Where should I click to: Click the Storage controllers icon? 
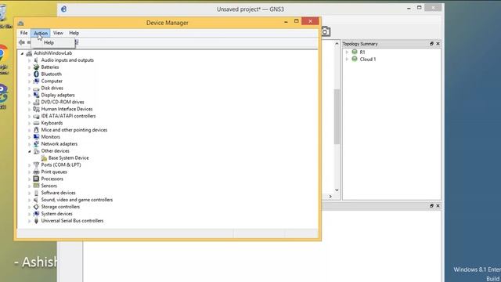coord(36,207)
